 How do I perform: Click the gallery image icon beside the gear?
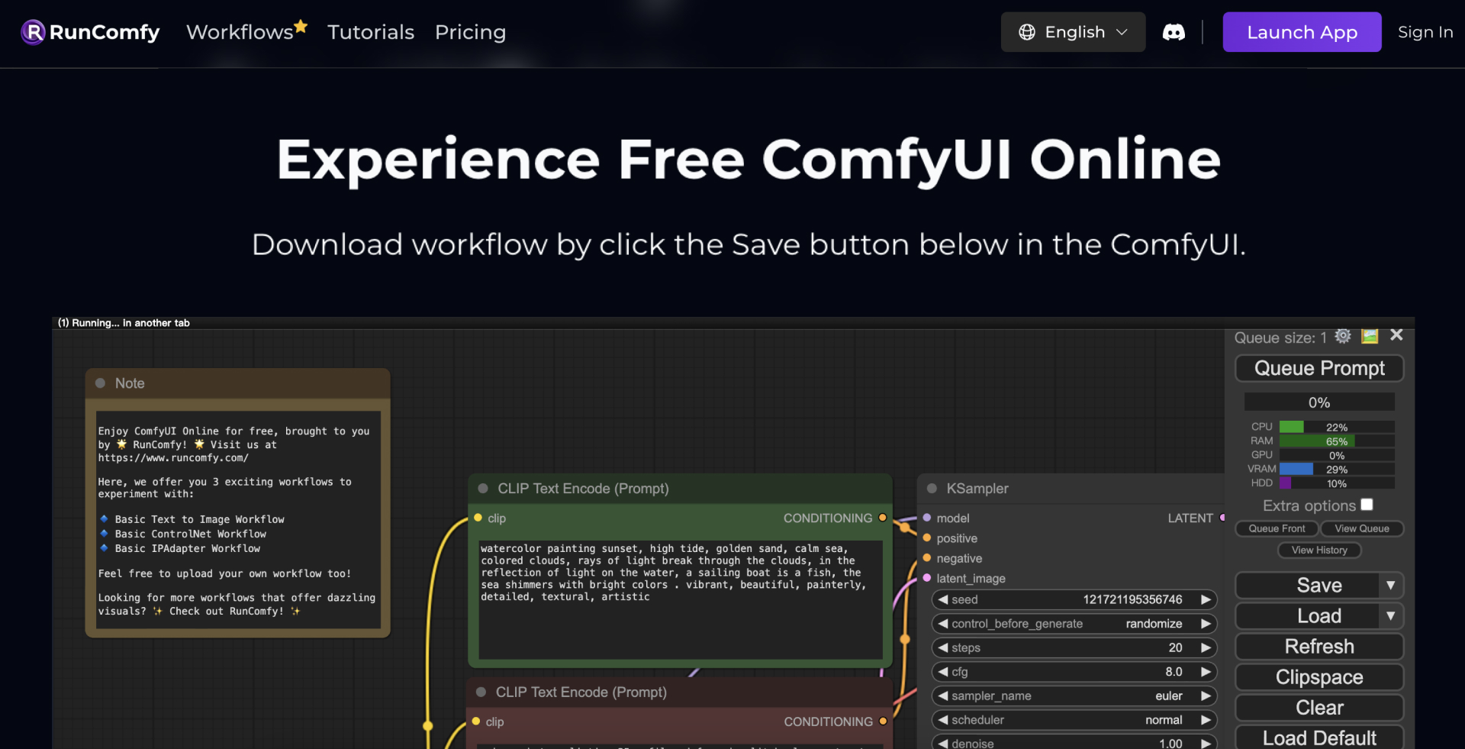[1370, 336]
